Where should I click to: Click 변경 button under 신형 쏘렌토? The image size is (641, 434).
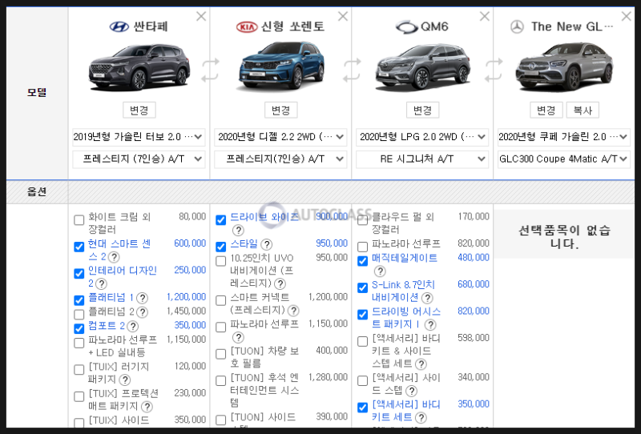tap(281, 111)
